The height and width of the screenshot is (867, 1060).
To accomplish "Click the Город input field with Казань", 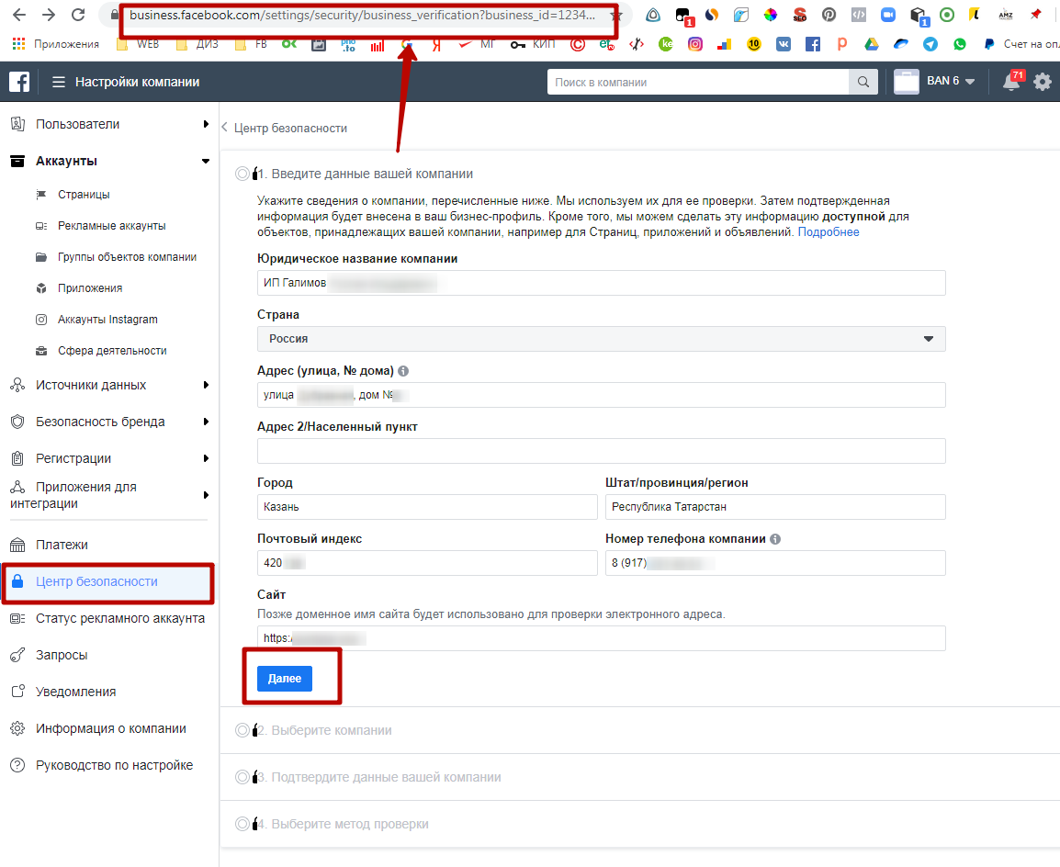I will 427,507.
